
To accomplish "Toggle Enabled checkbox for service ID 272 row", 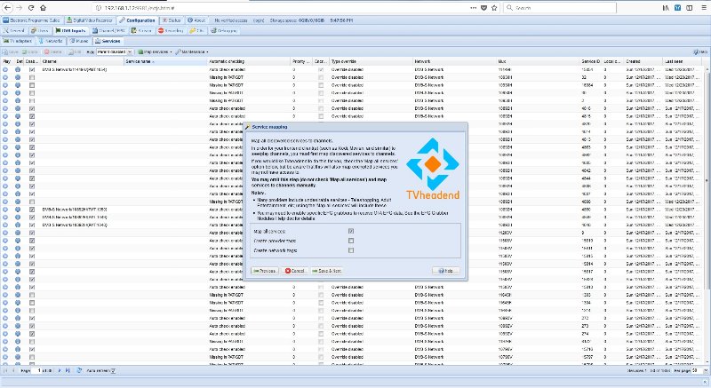I will point(32,318).
